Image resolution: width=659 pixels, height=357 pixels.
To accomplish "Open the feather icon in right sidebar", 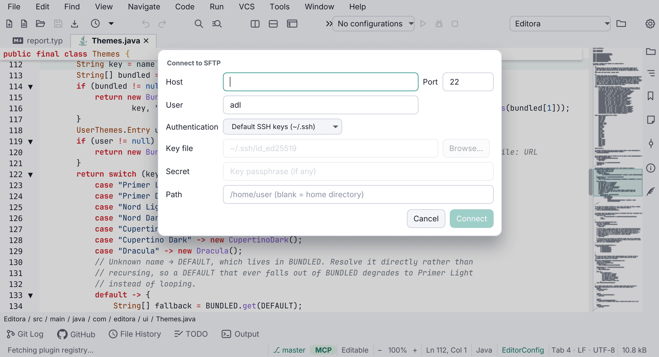I will pos(650,191).
